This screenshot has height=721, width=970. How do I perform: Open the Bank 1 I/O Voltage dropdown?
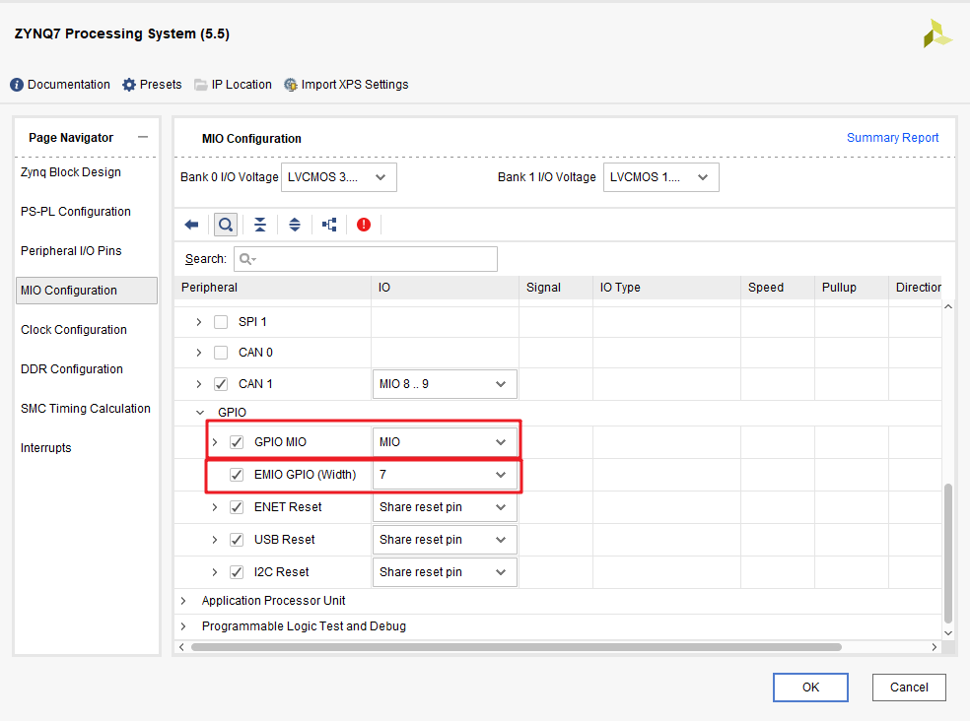point(661,177)
